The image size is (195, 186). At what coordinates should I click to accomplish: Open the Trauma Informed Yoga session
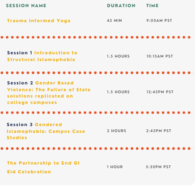(38, 21)
